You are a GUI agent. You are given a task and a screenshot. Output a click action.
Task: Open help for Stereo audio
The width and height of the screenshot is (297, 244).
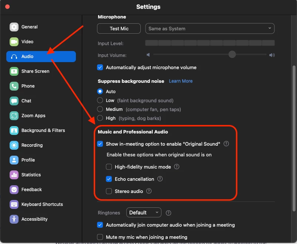tap(149, 191)
